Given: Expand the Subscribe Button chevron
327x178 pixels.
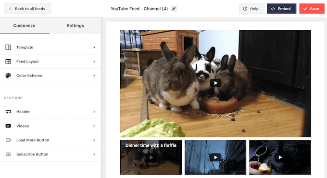Looking at the screenshot, I should point(94,154).
